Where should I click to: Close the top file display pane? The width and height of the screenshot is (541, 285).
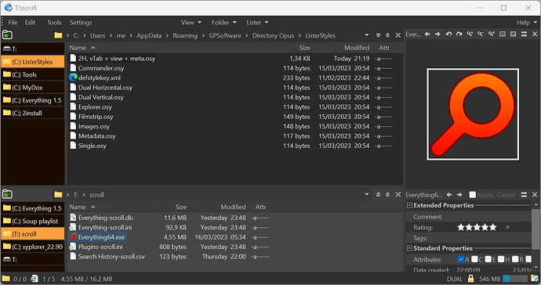[x=398, y=35]
